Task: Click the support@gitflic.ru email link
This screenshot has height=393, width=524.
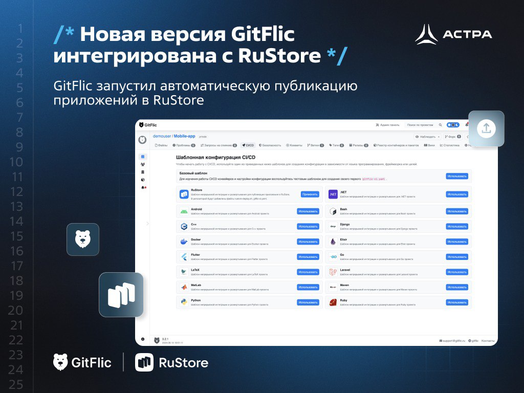Action: click(x=452, y=340)
